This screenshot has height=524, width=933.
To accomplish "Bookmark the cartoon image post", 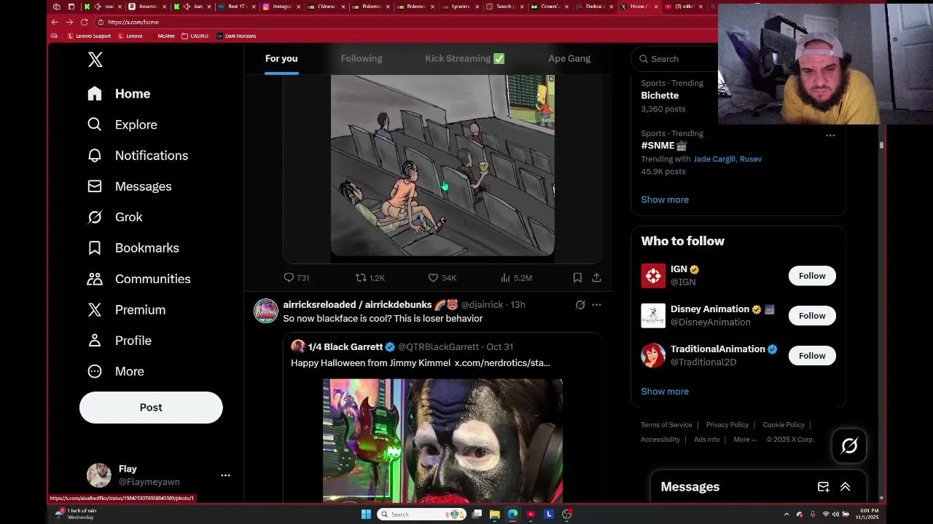I will 577,278.
